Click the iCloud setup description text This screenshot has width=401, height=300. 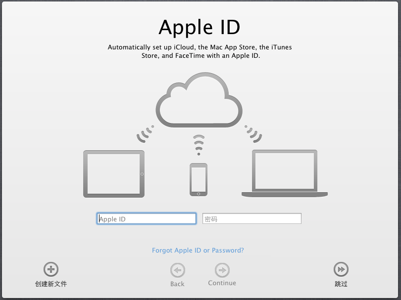(200, 51)
